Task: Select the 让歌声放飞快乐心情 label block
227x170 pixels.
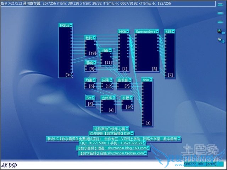Action: 111,128
